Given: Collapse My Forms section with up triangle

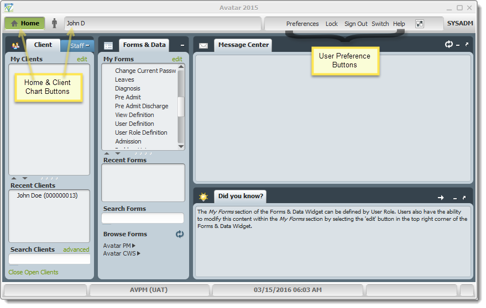Looking at the screenshot, I should tap(107, 153).
